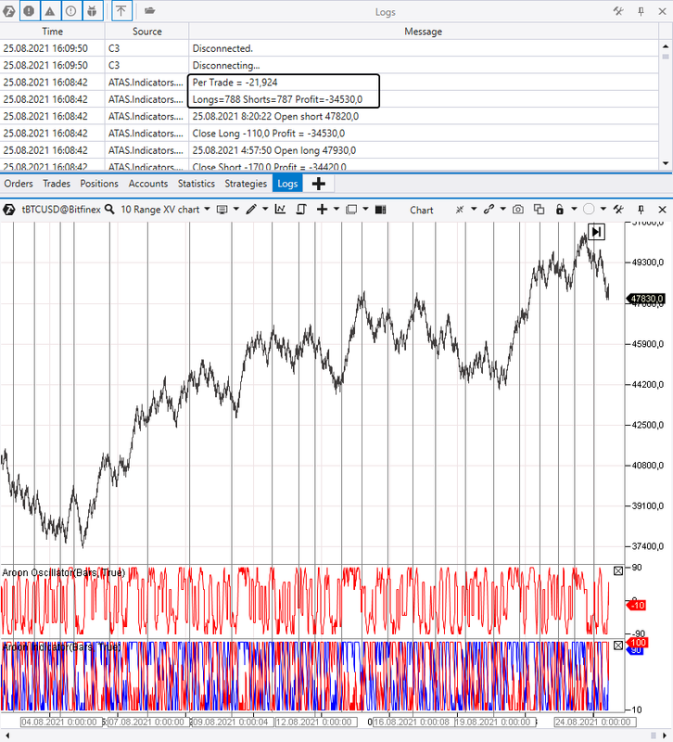Open chart settings wrench icon
The width and height of the screenshot is (673, 742).
[x=618, y=210]
